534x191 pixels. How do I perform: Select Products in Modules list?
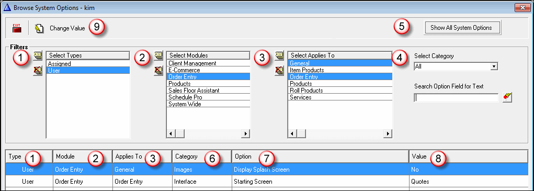point(209,83)
